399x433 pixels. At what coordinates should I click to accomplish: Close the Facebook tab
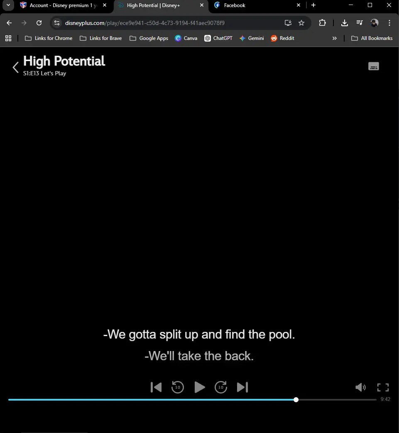(299, 5)
